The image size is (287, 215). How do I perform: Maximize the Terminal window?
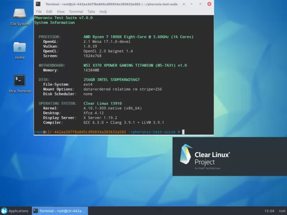(200, 4)
